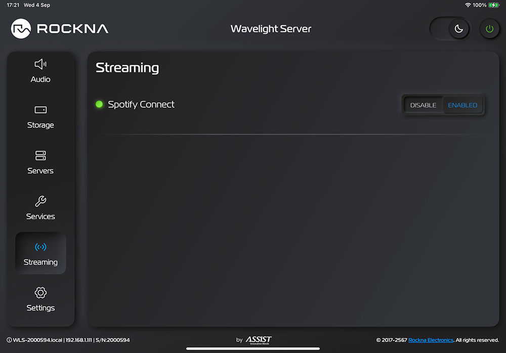This screenshot has height=353, width=506.
Task: Click the Spotify Connect green status dot
Action: 99,105
